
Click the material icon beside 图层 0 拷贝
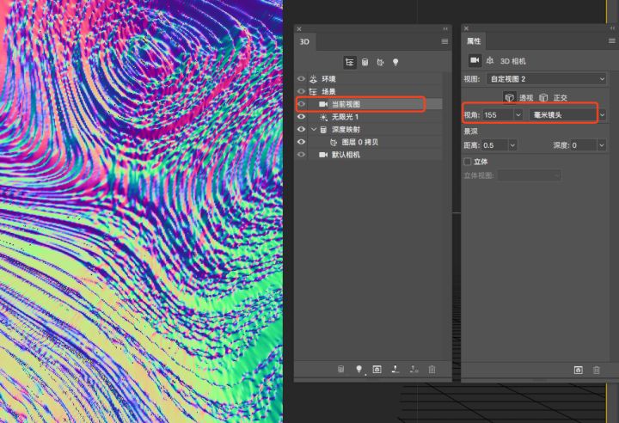[334, 142]
